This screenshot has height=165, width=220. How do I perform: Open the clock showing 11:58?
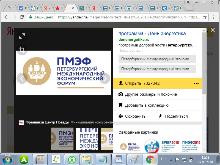click(x=205, y=157)
